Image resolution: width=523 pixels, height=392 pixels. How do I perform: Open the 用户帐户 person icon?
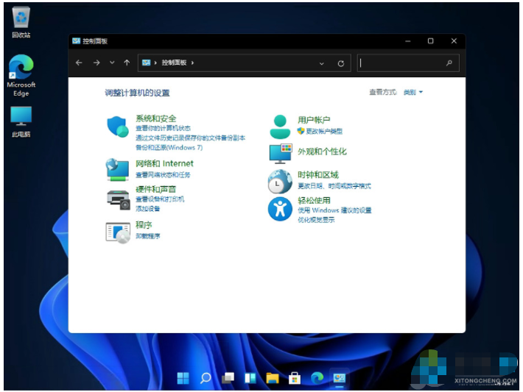(x=281, y=126)
